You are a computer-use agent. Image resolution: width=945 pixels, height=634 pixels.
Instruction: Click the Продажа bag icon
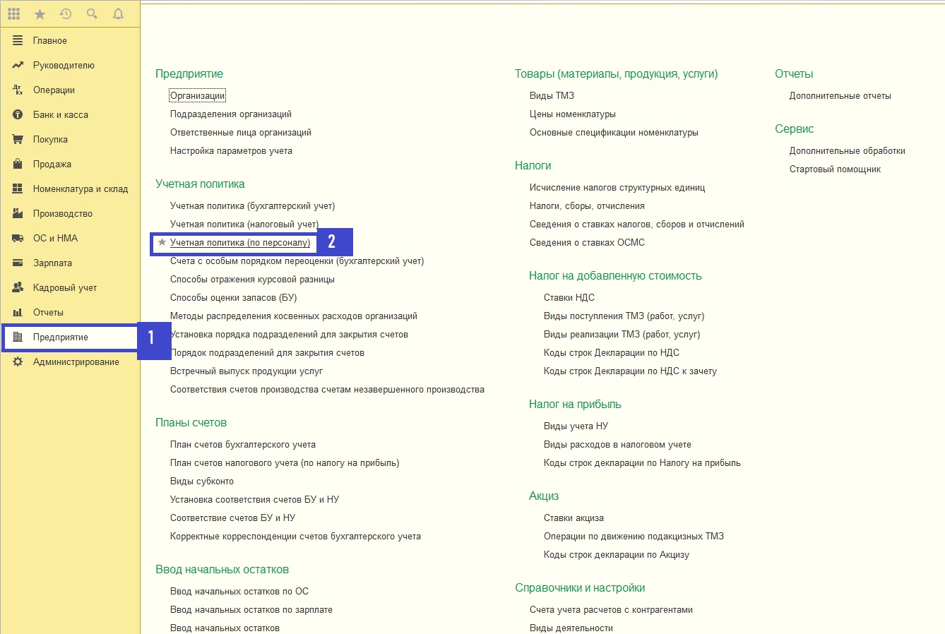click(18, 164)
